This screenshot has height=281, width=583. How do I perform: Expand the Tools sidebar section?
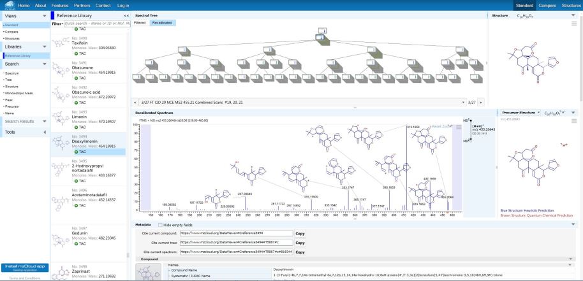(x=44, y=132)
